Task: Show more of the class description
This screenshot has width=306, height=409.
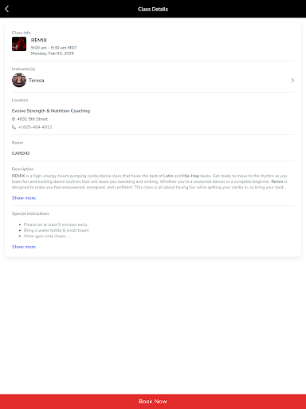Action: 24,198
